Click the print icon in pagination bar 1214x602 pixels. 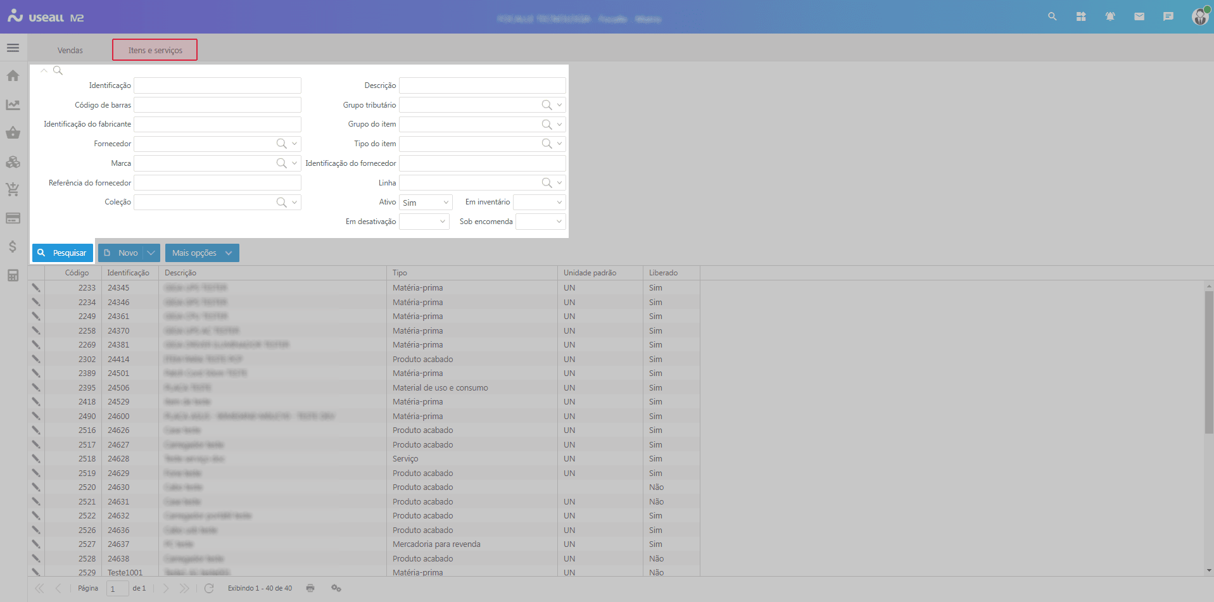click(x=310, y=588)
